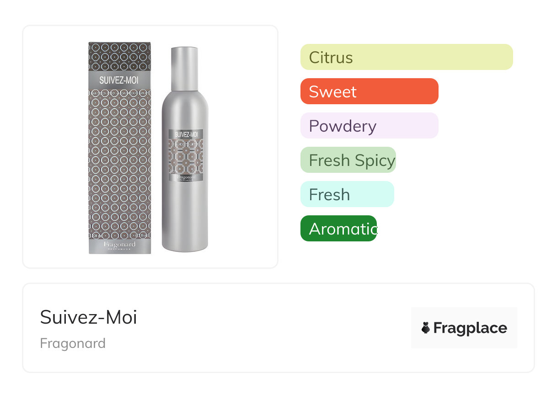The width and height of the screenshot is (557, 395).
Task: Click the Fragplace brand wordmark
Action: coord(470,328)
